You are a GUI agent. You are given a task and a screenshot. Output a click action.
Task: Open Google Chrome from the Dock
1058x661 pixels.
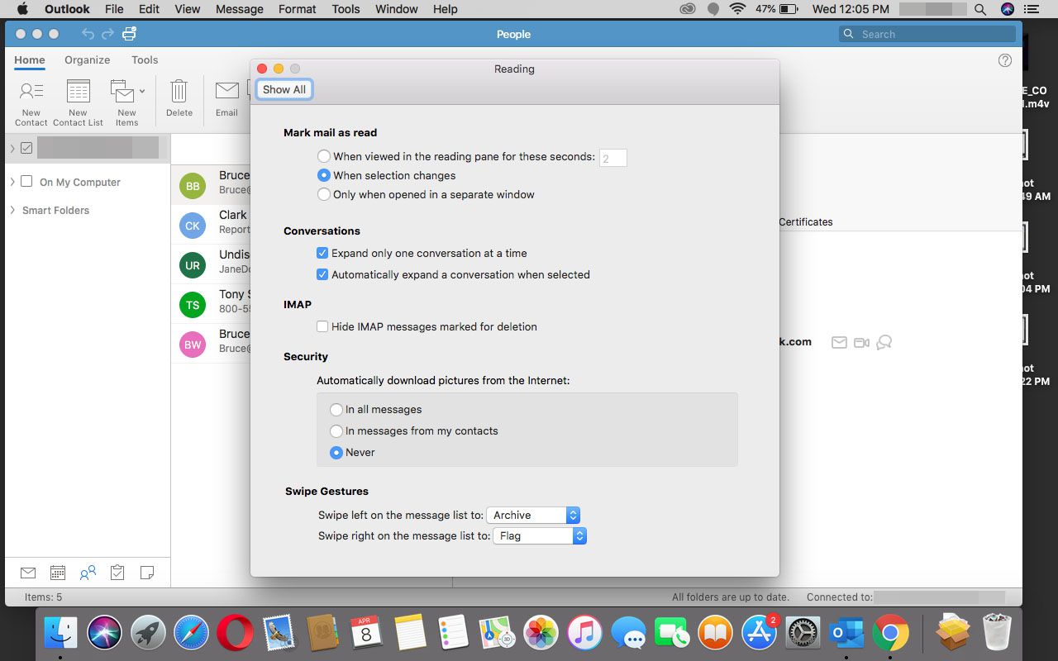coord(889,634)
